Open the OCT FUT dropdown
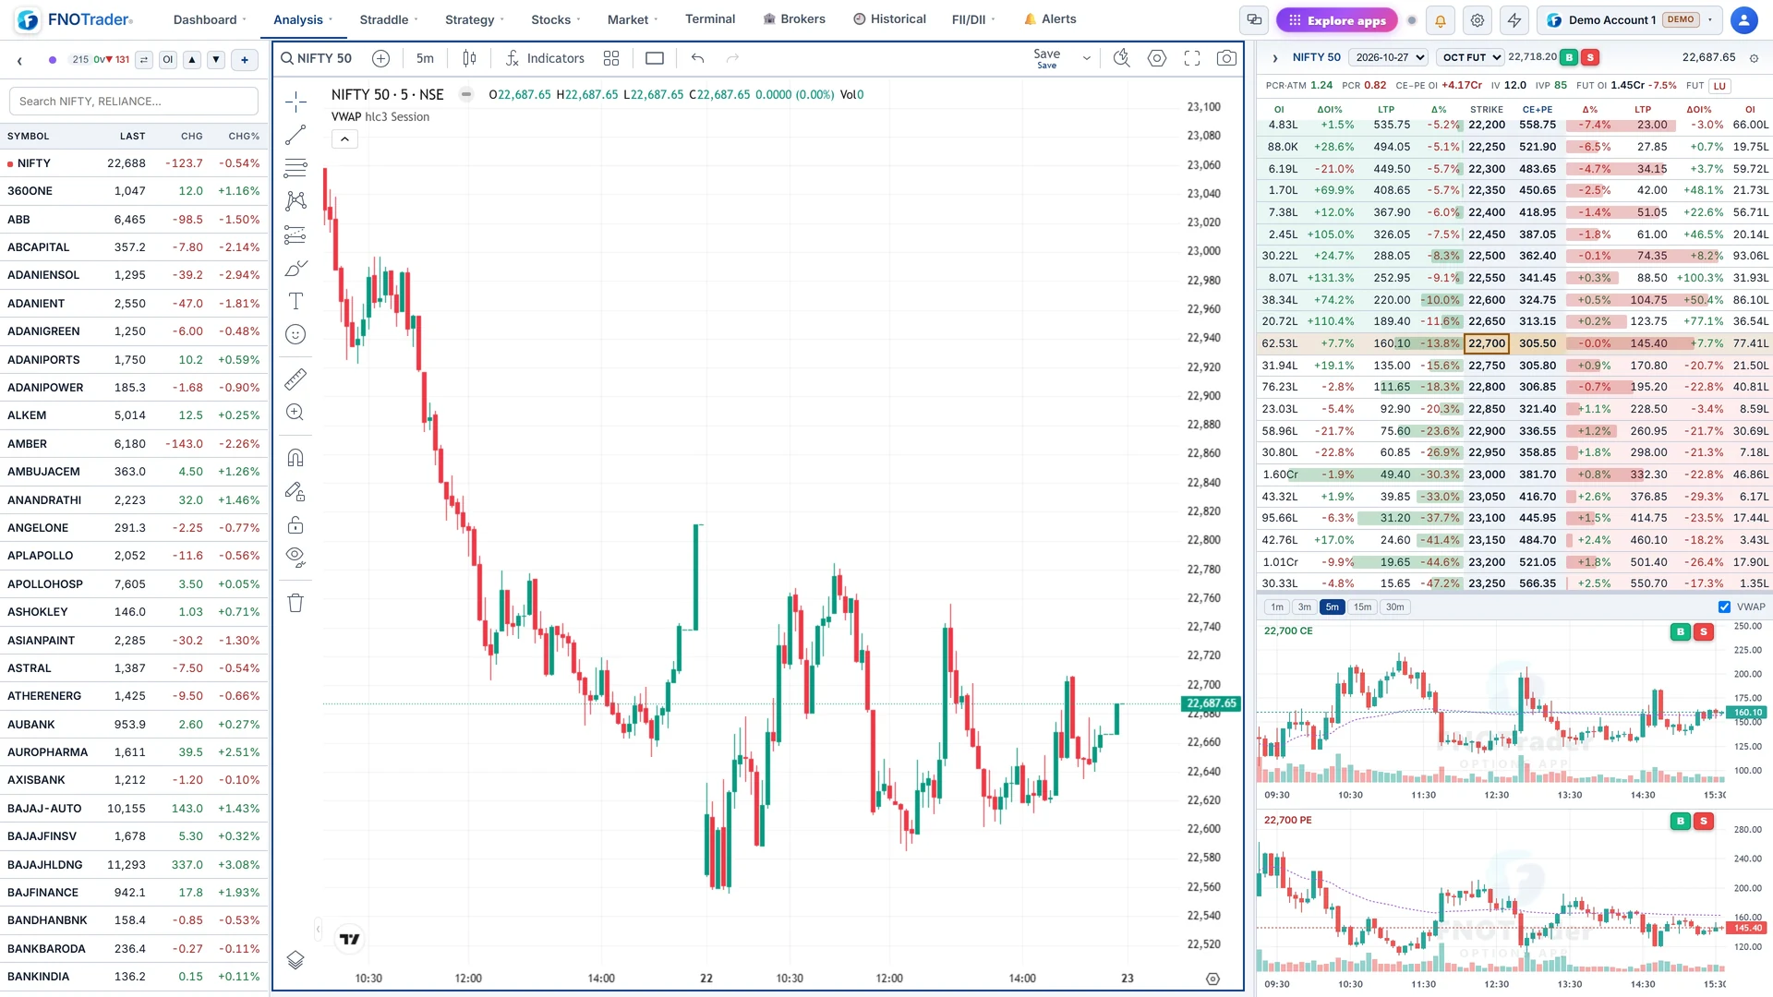Image resolution: width=1773 pixels, height=997 pixels. click(1470, 57)
